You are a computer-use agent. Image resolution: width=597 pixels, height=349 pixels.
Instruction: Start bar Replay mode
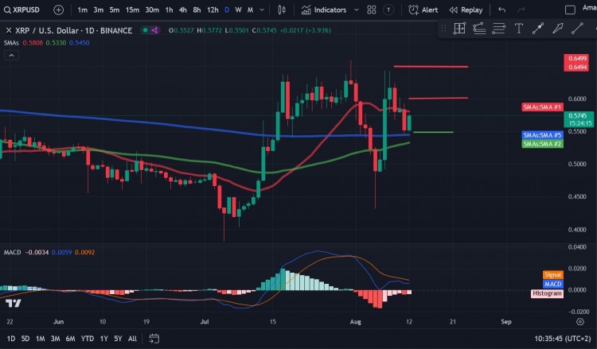coord(466,10)
